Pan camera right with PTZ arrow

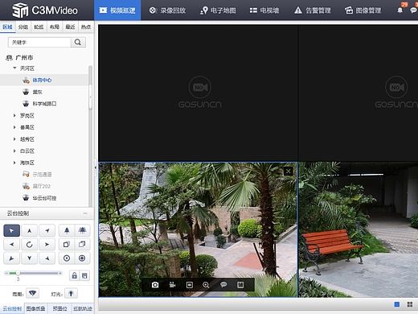[47, 245]
